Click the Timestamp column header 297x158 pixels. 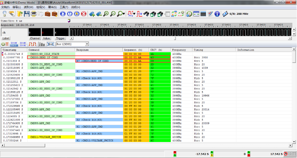pyautogui.click(x=14, y=50)
